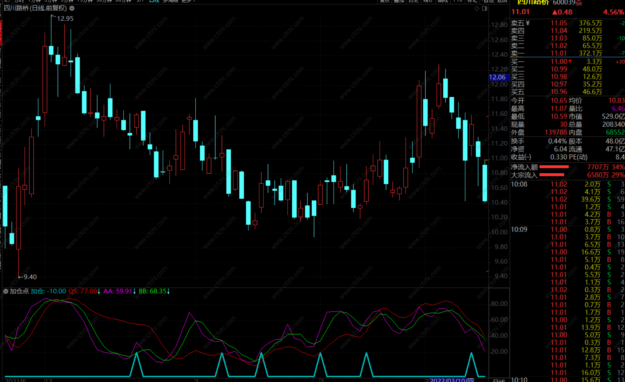The image size is (625, 382).
Task: Click the 画线 drawing tool button
Action: click(x=443, y=1)
